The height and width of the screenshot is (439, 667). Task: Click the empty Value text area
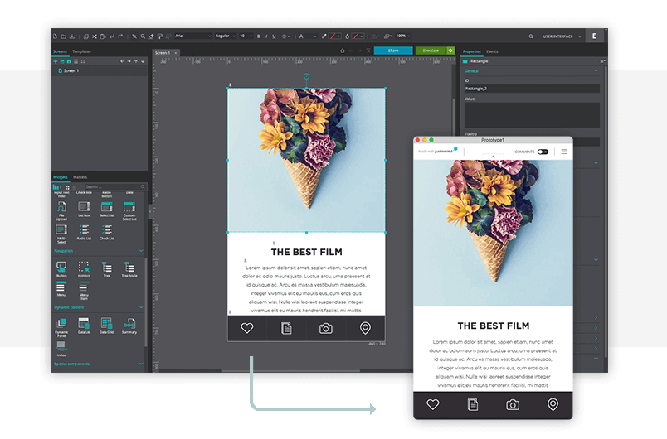pos(532,114)
